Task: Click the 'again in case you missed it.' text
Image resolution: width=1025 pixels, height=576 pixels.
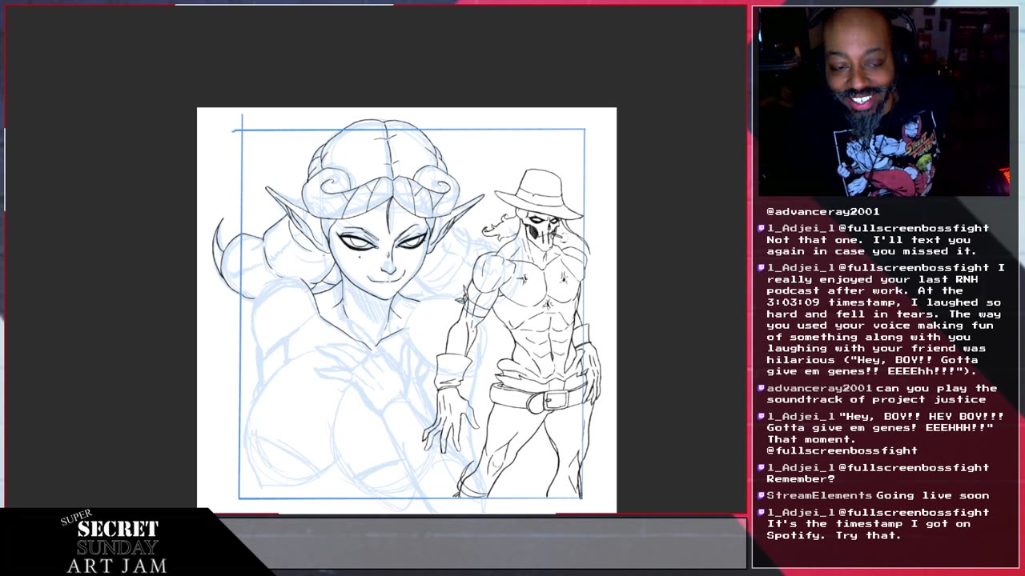Action: (x=870, y=251)
